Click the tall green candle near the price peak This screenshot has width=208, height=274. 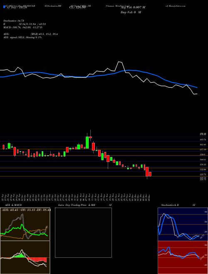tap(87, 142)
